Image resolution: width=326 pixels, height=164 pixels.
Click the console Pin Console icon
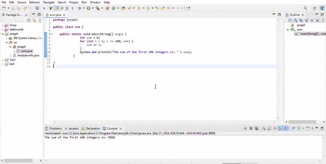click(x=293, y=129)
